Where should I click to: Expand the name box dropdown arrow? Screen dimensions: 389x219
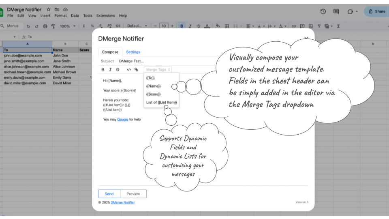(15, 37)
